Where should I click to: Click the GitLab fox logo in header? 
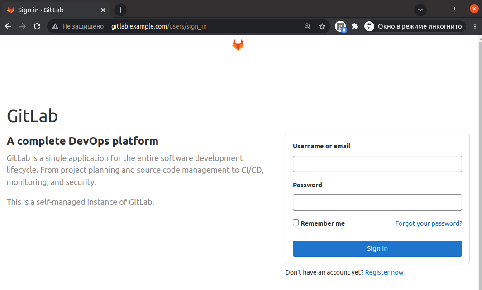(x=238, y=45)
